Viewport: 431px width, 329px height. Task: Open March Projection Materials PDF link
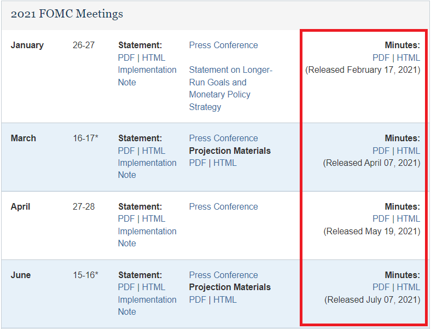[x=197, y=163]
